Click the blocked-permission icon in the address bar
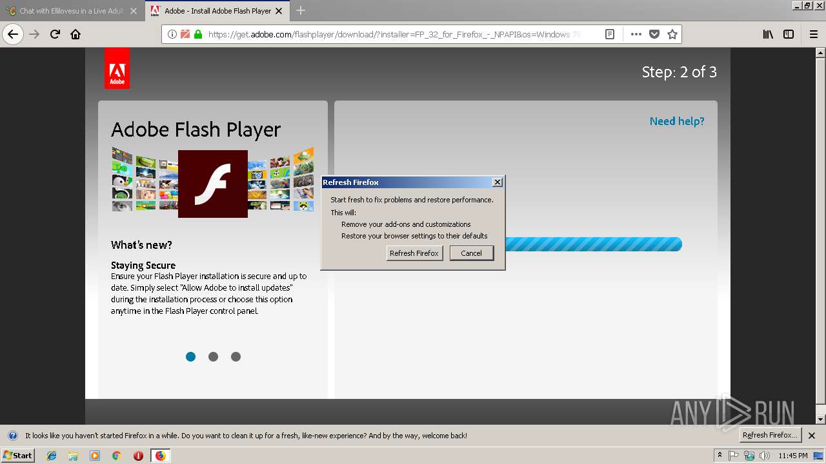 tap(185, 34)
